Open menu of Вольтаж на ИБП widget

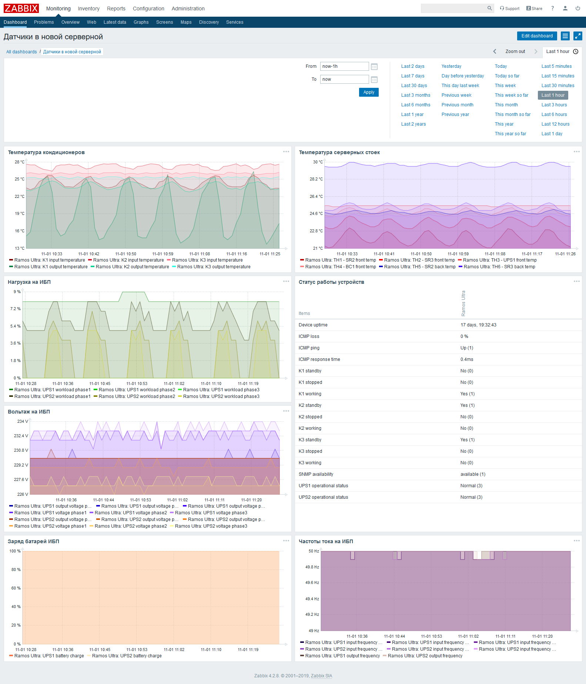286,411
